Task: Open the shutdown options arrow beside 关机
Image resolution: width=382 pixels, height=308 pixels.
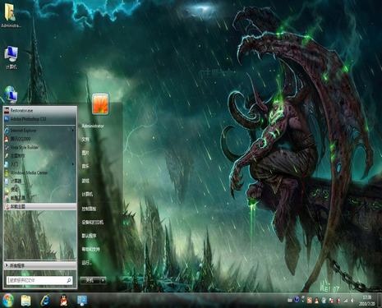Action: coord(103,280)
